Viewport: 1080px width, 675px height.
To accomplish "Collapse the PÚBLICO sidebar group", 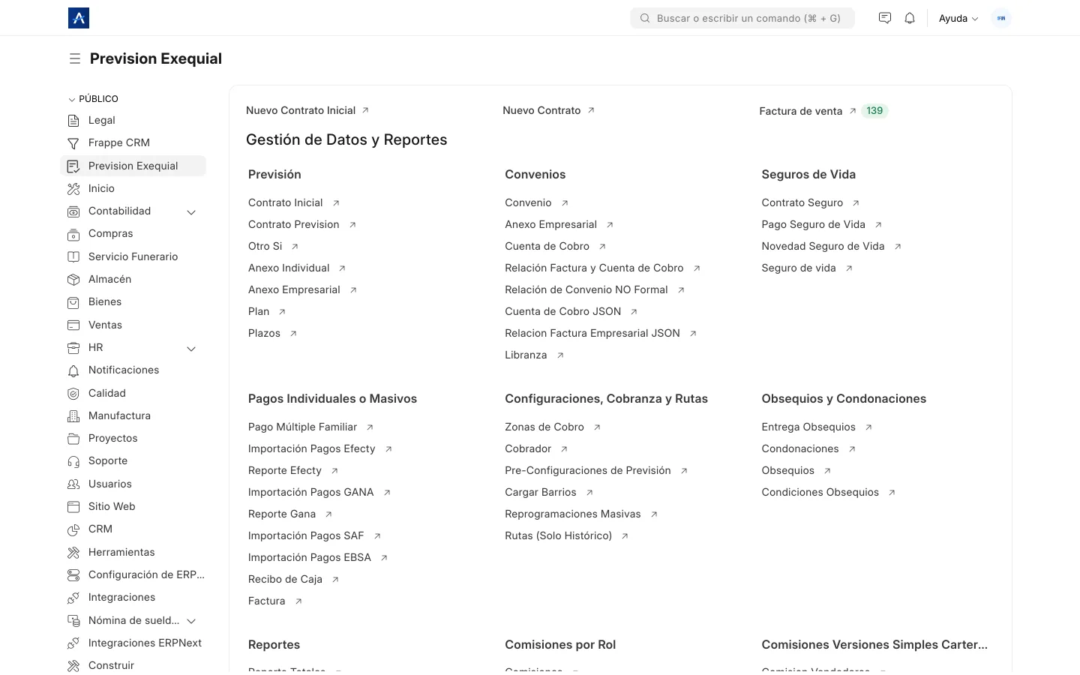I will [93, 99].
